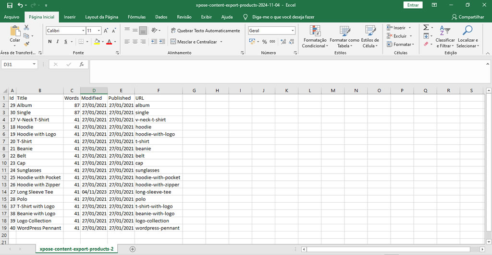Screen dimensions: 492x255
Task: Apply percent style to the cell
Action: pos(265,42)
